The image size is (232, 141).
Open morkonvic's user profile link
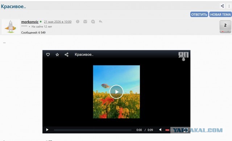tap(30, 22)
